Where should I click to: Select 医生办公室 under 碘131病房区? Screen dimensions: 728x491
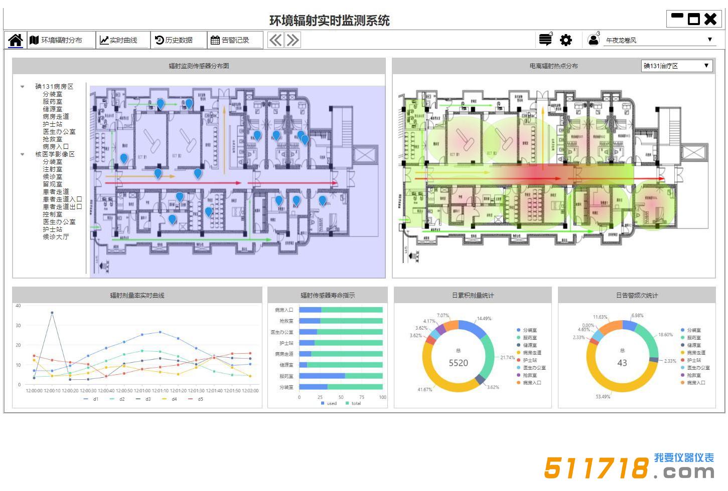pos(59,132)
